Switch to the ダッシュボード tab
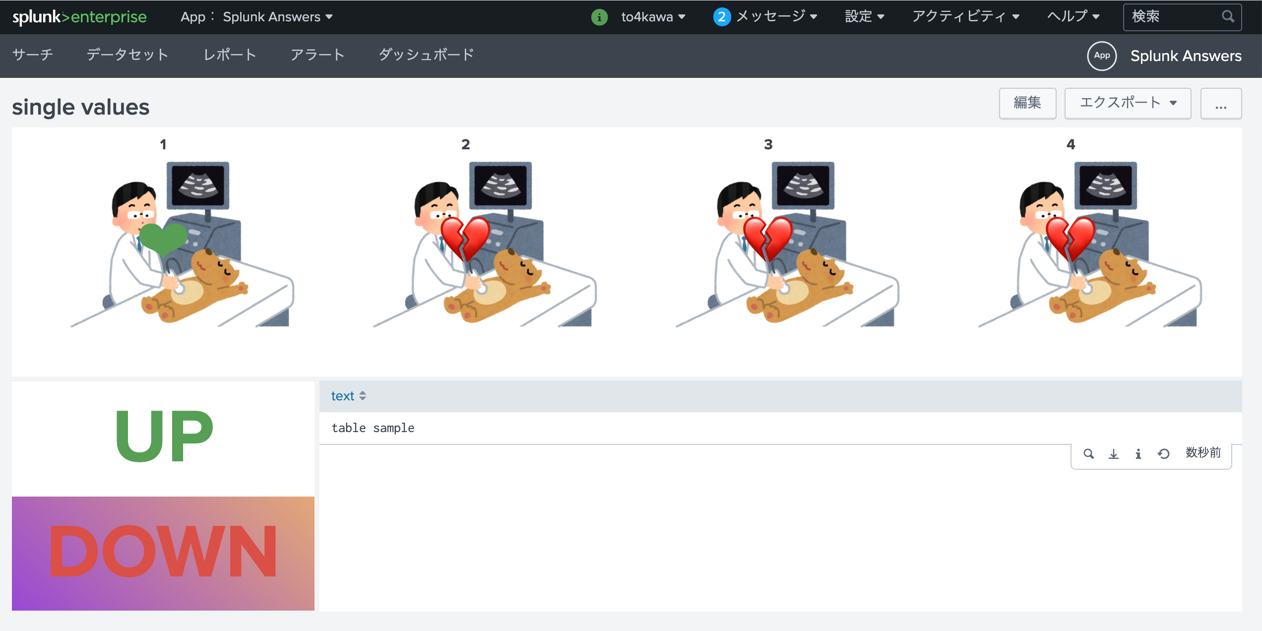Screen dimensions: 1262x631 (426, 55)
